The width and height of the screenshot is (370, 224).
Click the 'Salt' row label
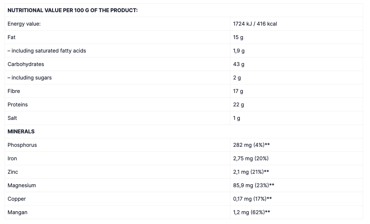click(x=12, y=118)
